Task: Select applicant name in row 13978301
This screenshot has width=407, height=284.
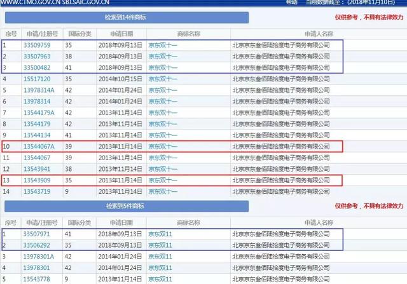Action: click(x=281, y=267)
